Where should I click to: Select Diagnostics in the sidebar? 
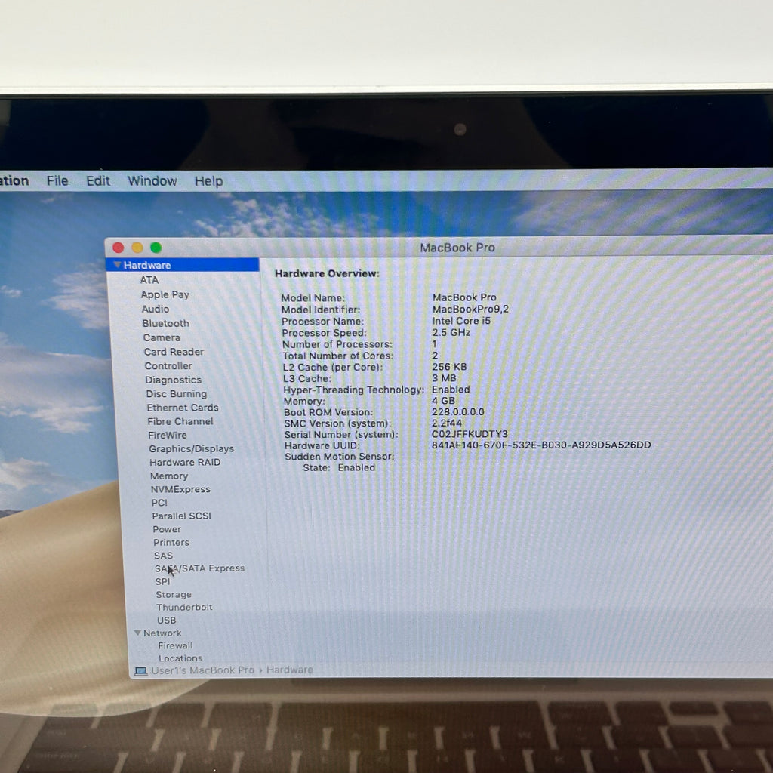pos(173,380)
